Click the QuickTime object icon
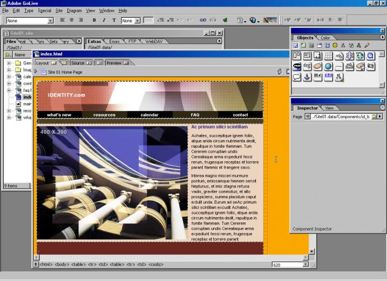387x281 pixels. pos(370,56)
